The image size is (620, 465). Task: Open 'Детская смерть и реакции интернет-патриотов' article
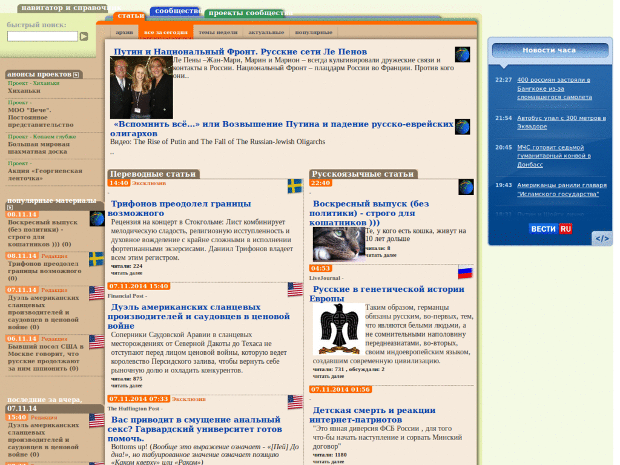coord(373,415)
